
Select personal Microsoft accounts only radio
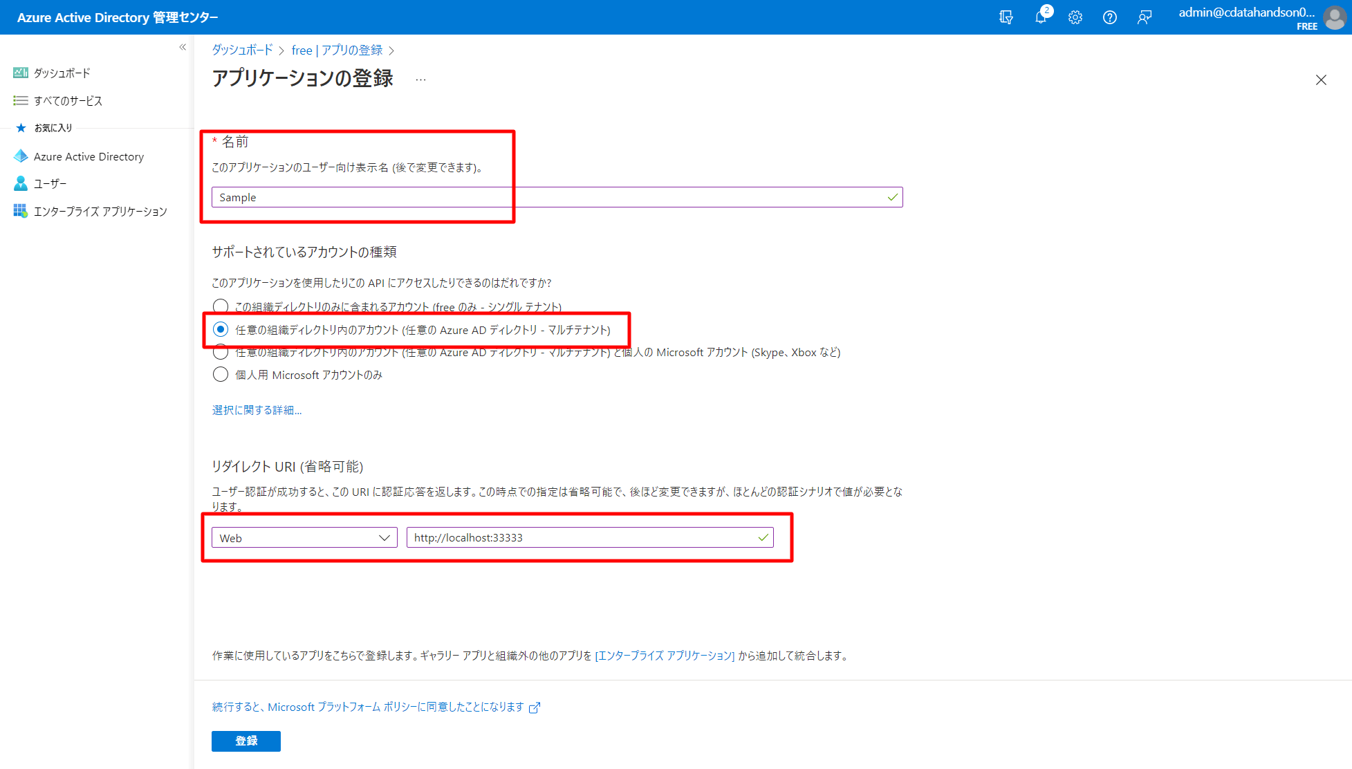[x=221, y=374]
